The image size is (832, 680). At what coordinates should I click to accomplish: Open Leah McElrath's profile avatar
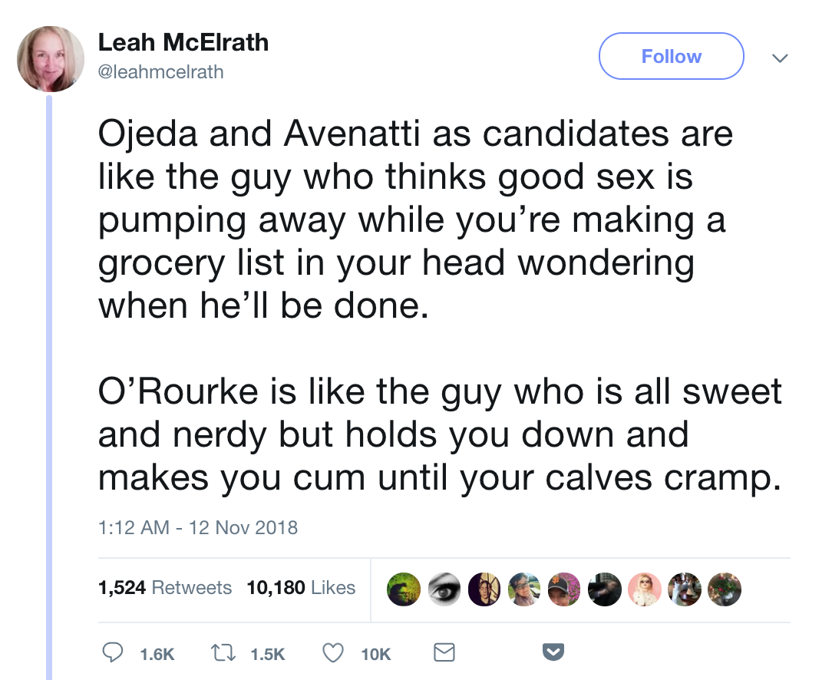pyautogui.click(x=51, y=59)
